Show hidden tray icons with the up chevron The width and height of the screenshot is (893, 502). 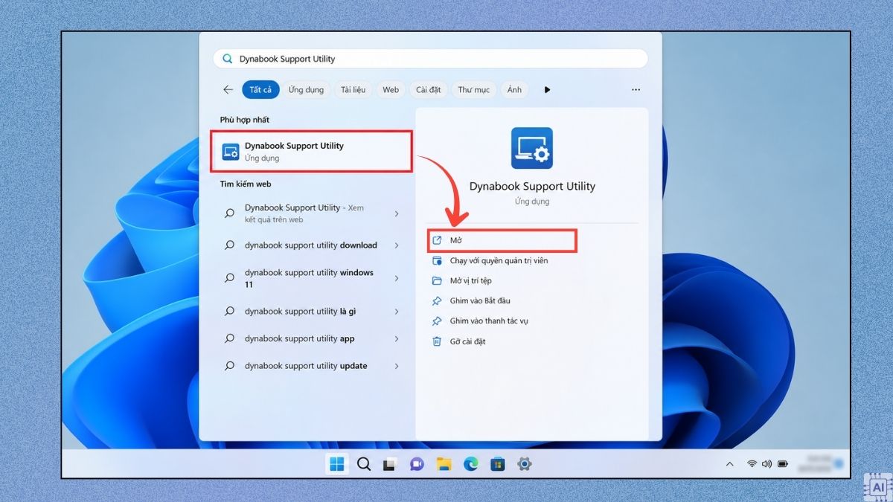point(729,464)
